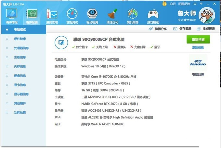
Task: Click the 光盘刻录 feature indicator
Action: click(x=138, y=47)
